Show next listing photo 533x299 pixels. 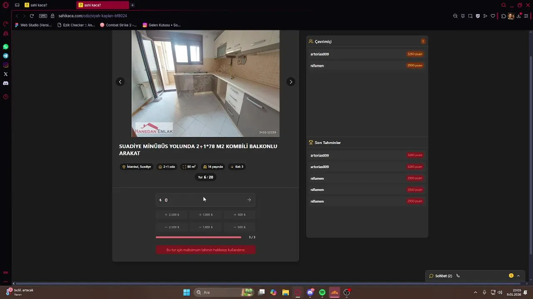(x=291, y=82)
